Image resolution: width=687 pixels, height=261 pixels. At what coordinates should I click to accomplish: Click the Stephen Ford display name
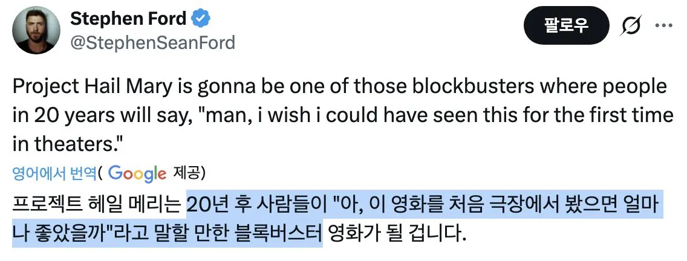(128, 19)
